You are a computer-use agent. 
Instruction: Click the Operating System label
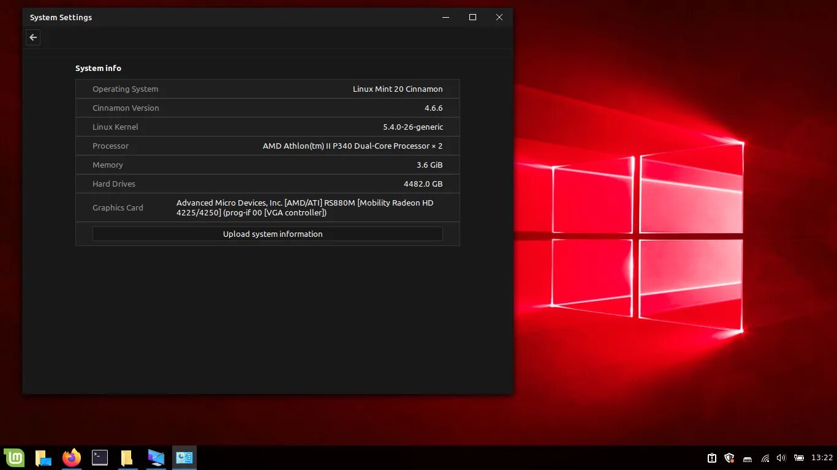coord(125,89)
